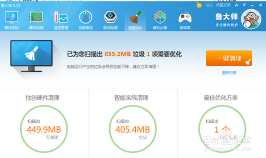This screenshot has width=266, height=158.
Task: Click the 一键清理 one-click clean button
Action: (229, 58)
